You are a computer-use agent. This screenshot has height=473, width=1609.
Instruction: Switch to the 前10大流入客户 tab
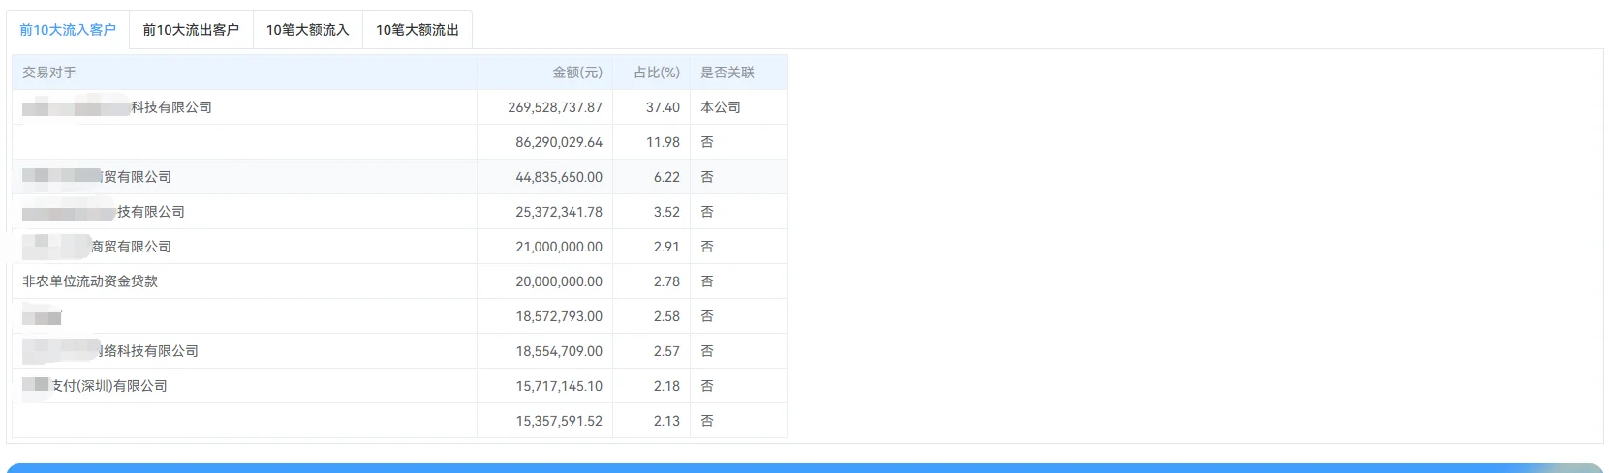68,30
